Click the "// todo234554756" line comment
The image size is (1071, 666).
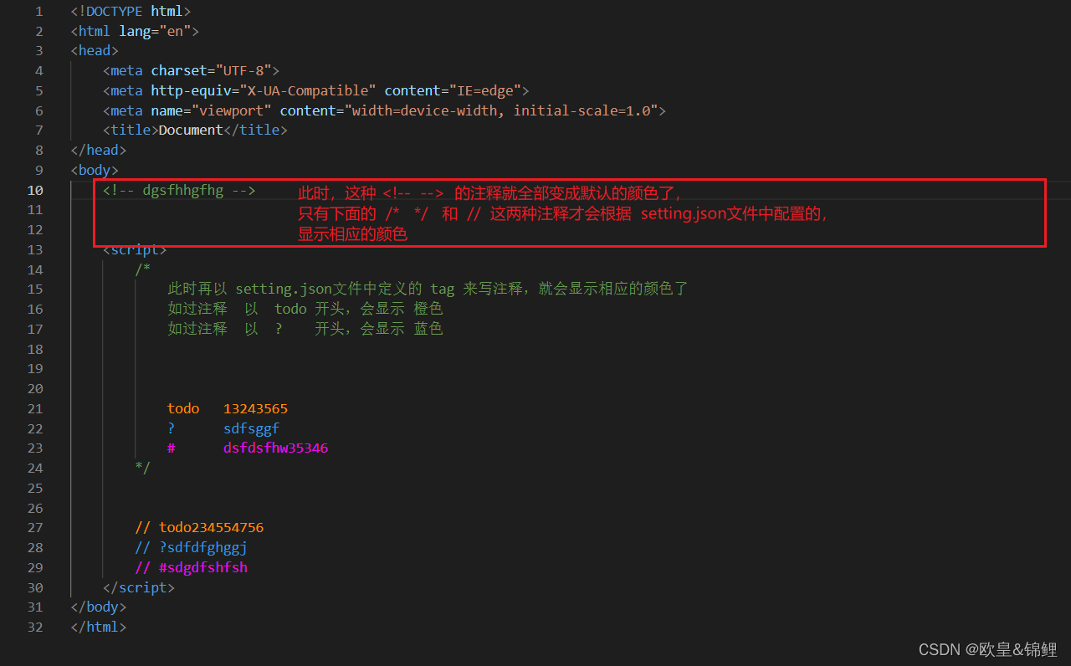pyautogui.click(x=199, y=528)
